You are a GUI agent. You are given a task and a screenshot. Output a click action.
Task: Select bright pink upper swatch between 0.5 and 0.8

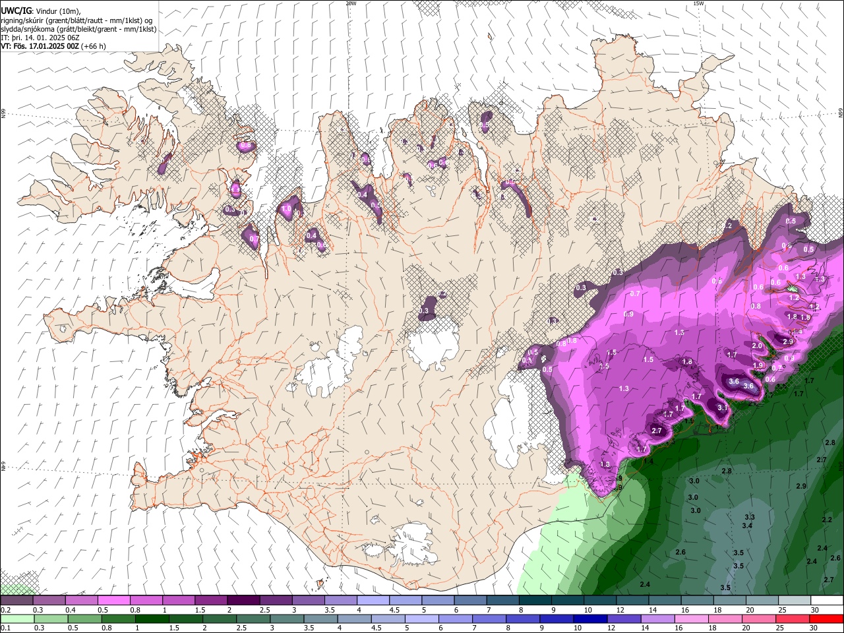click(x=113, y=601)
